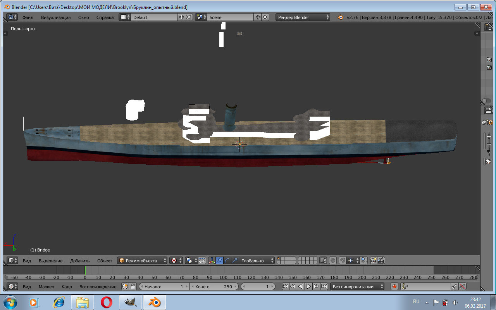
Task: Click the OpenGL render image camera icon
Action: tap(374, 260)
